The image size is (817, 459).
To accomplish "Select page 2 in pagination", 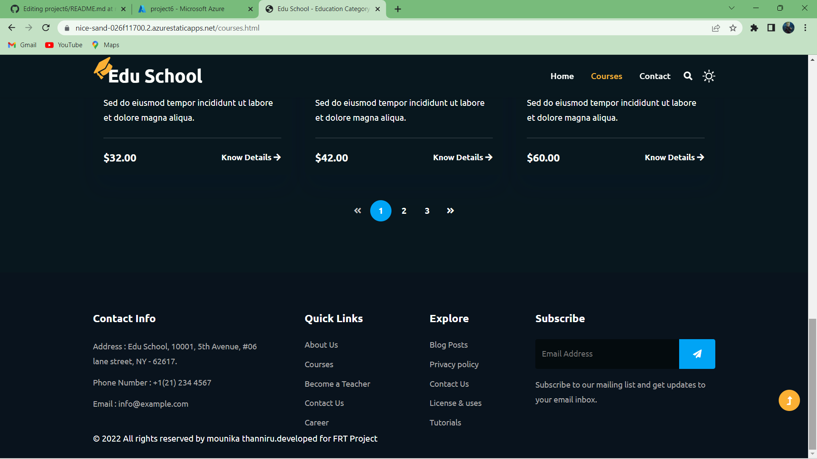I will (x=404, y=211).
